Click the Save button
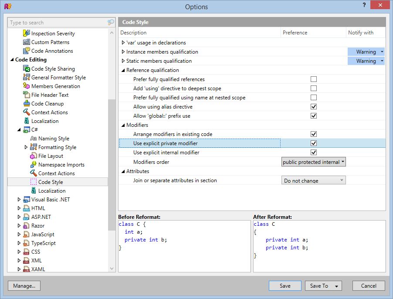393x299 pixels. tap(285, 286)
